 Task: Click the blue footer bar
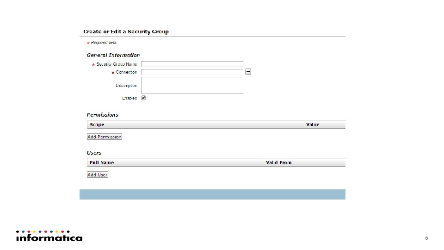(x=212, y=194)
